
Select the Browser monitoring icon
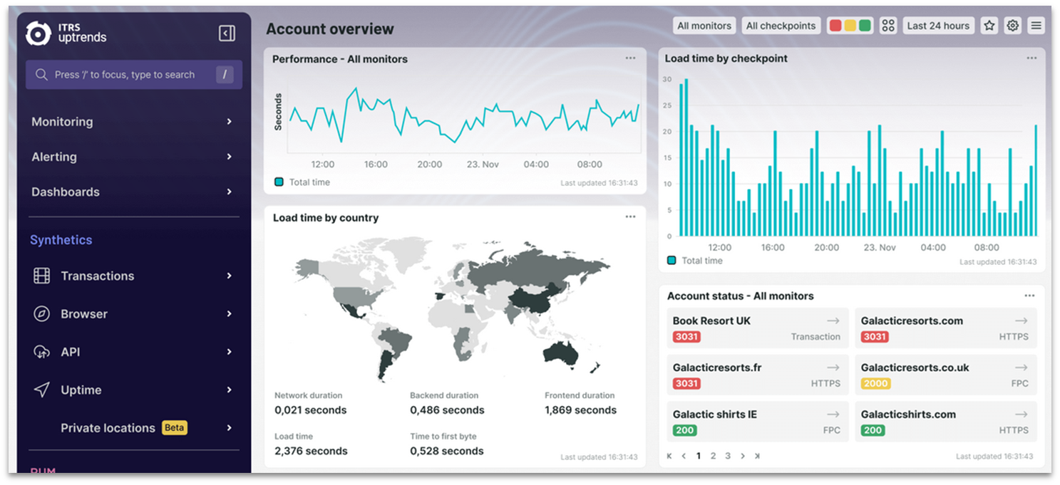pyautogui.click(x=42, y=313)
